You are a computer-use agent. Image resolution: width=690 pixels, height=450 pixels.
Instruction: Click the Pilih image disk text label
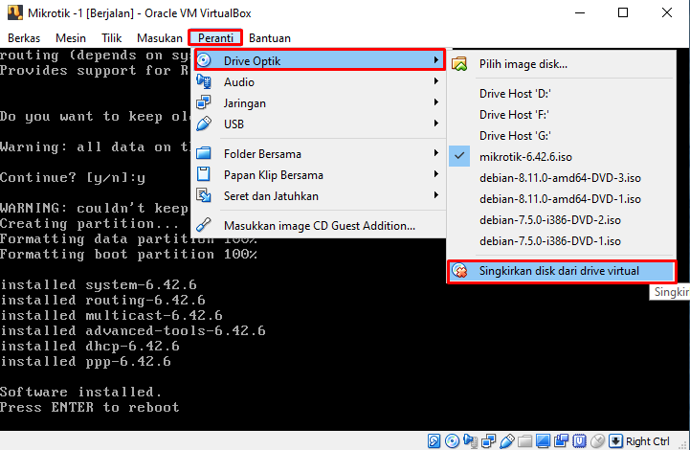[523, 64]
